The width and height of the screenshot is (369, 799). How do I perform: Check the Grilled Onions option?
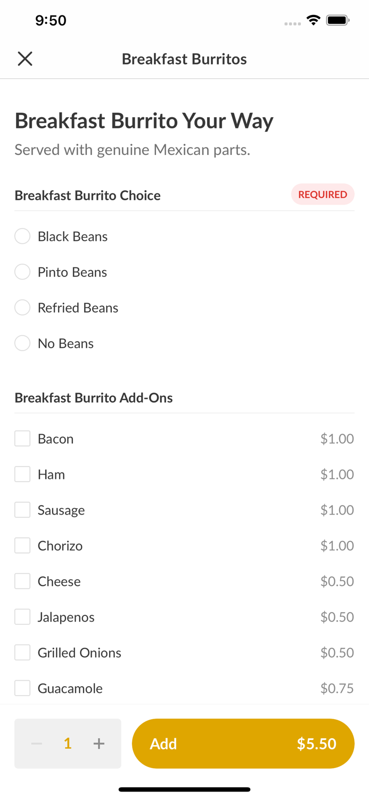[22, 653]
